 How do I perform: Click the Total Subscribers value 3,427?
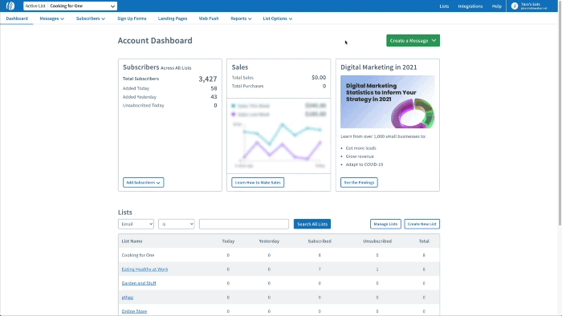pos(207,79)
